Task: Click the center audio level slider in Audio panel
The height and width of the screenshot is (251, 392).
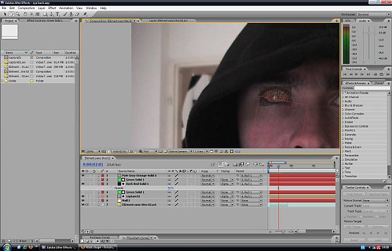Action: click(370, 33)
